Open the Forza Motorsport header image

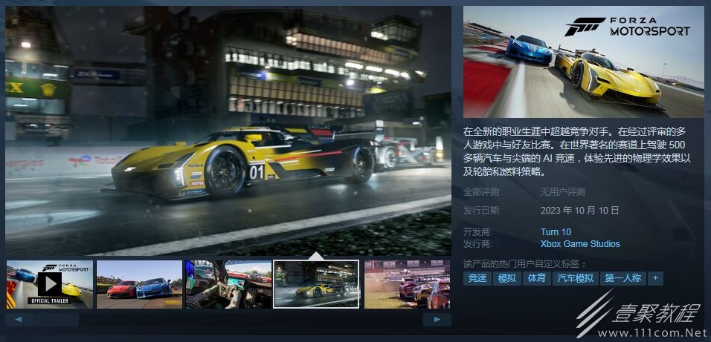583,62
